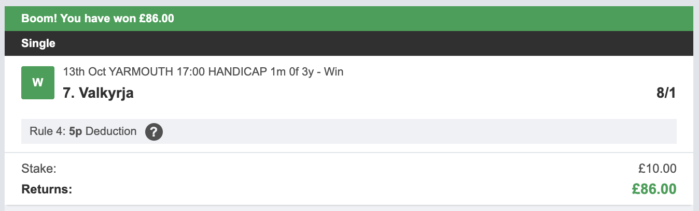Viewport: 699px width, 211px height.
Task: Click the Win market label in race details
Action: pyautogui.click(x=333, y=72)
